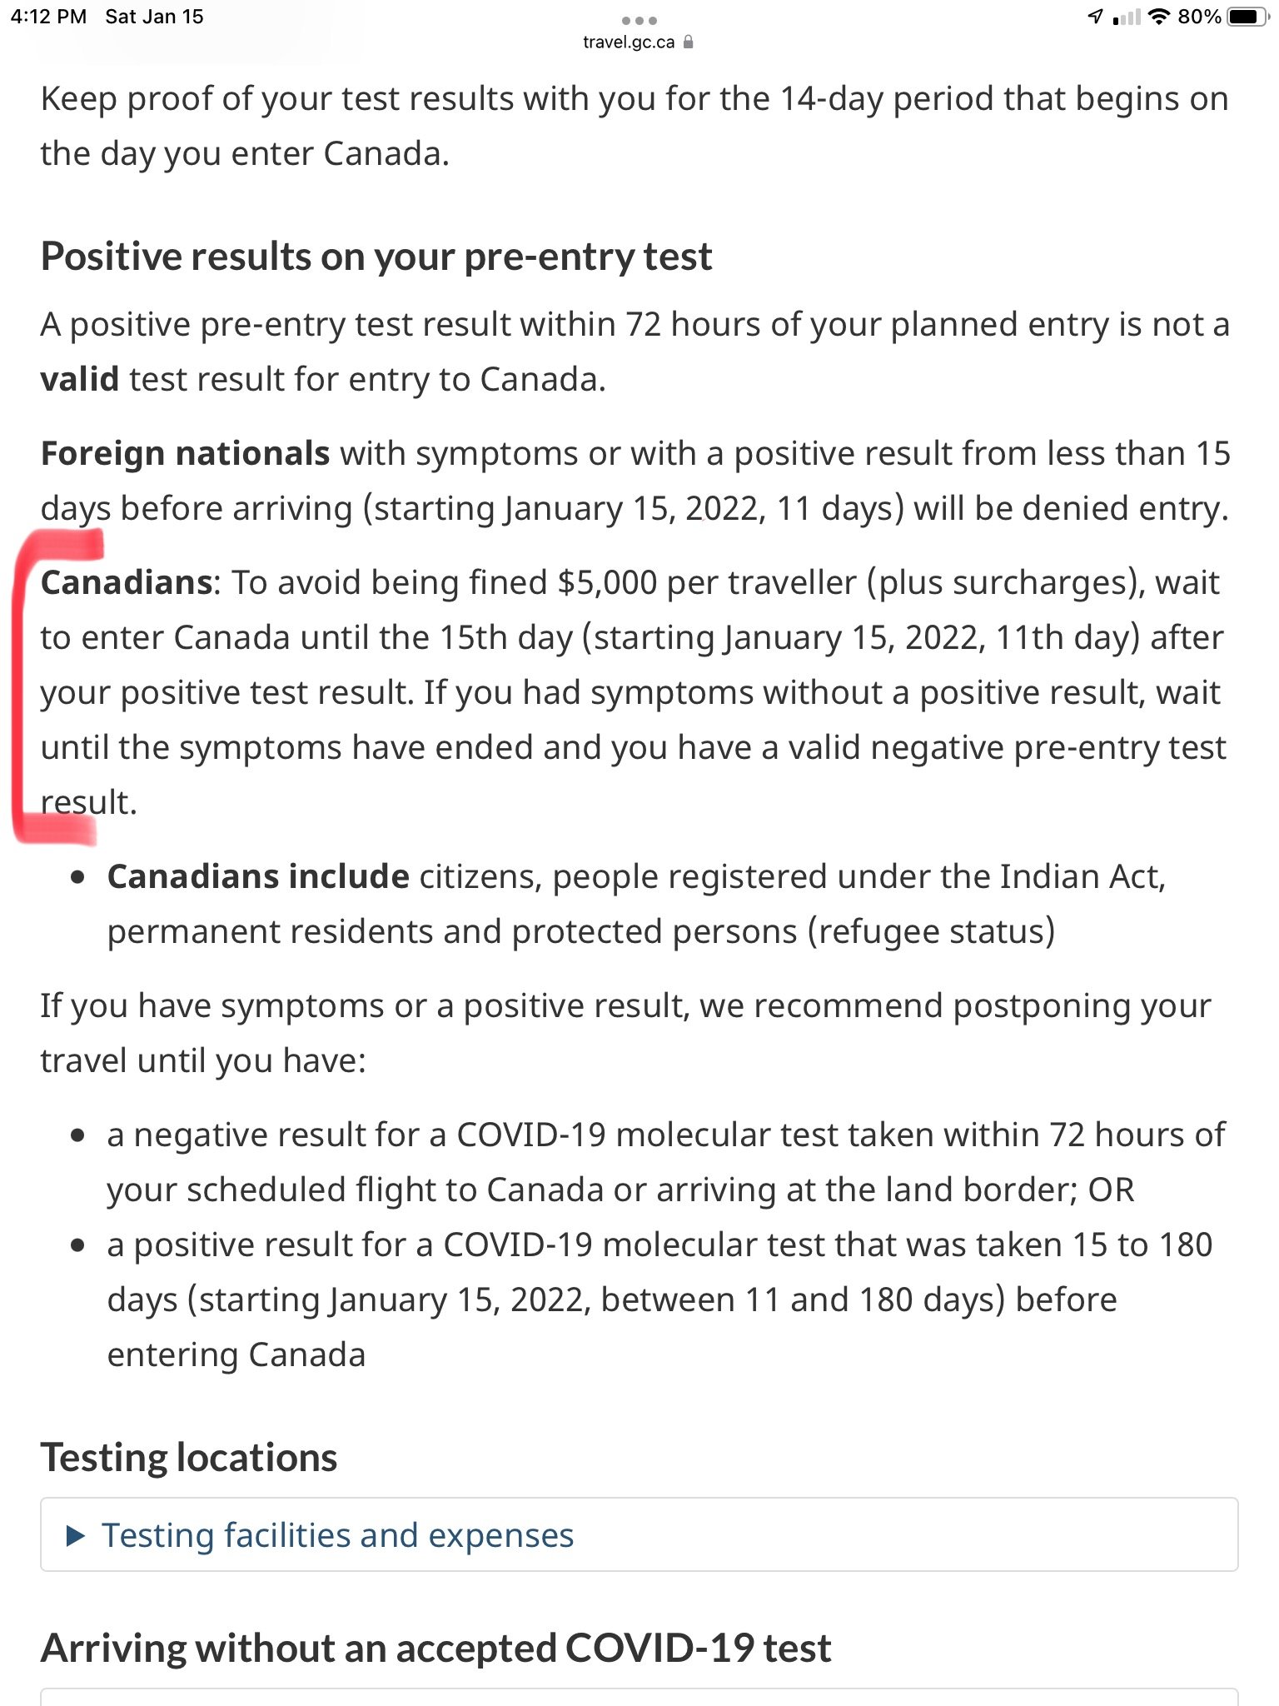Tap the travel.gc.ca address text
The height and width of the screenshot is (1706, 1279).
(629, 42)
